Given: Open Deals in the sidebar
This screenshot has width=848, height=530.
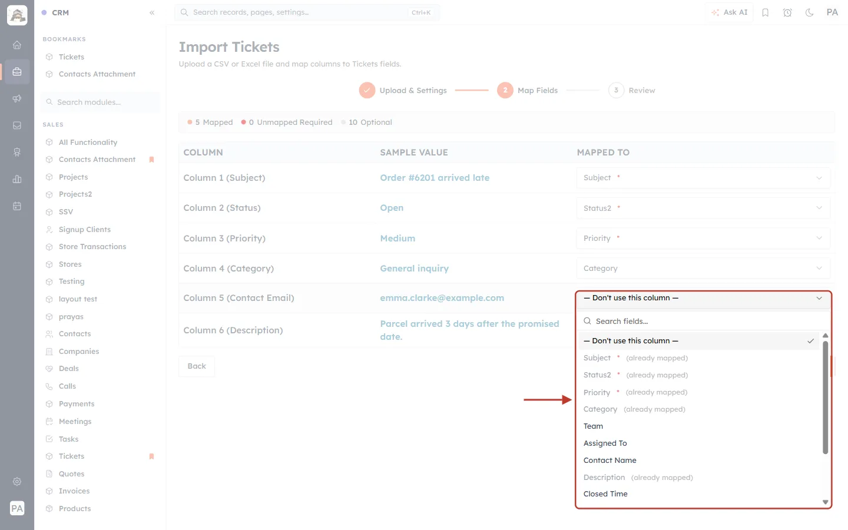Looking at the screenshot, I should click(69, 369).
